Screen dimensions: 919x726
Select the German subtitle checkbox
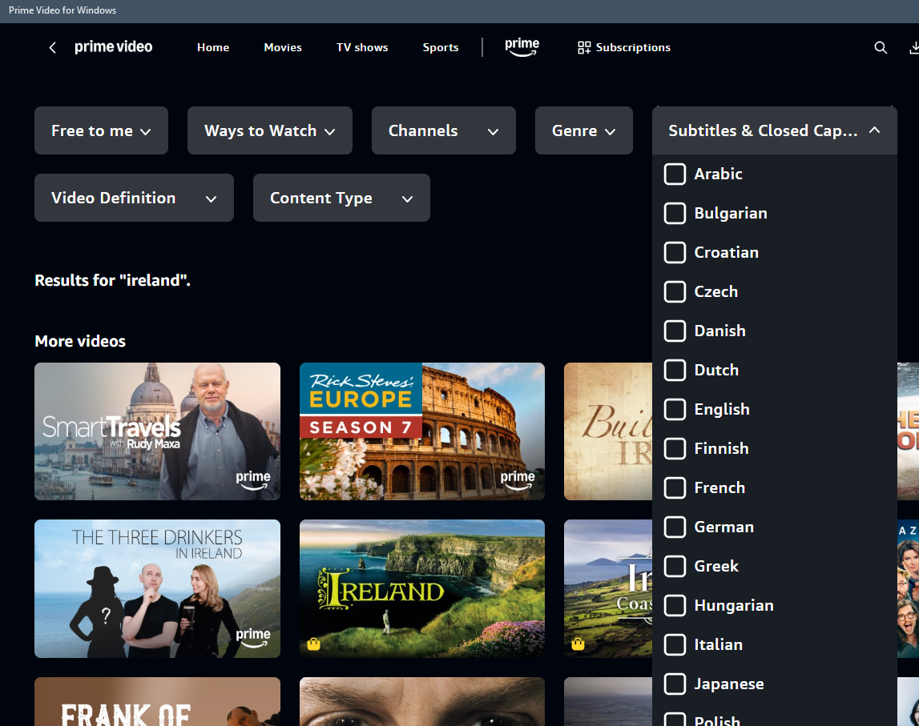675,527
